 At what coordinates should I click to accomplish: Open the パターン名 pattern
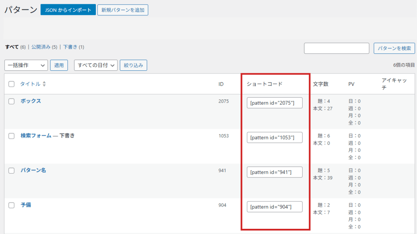(x=33, y=170)
